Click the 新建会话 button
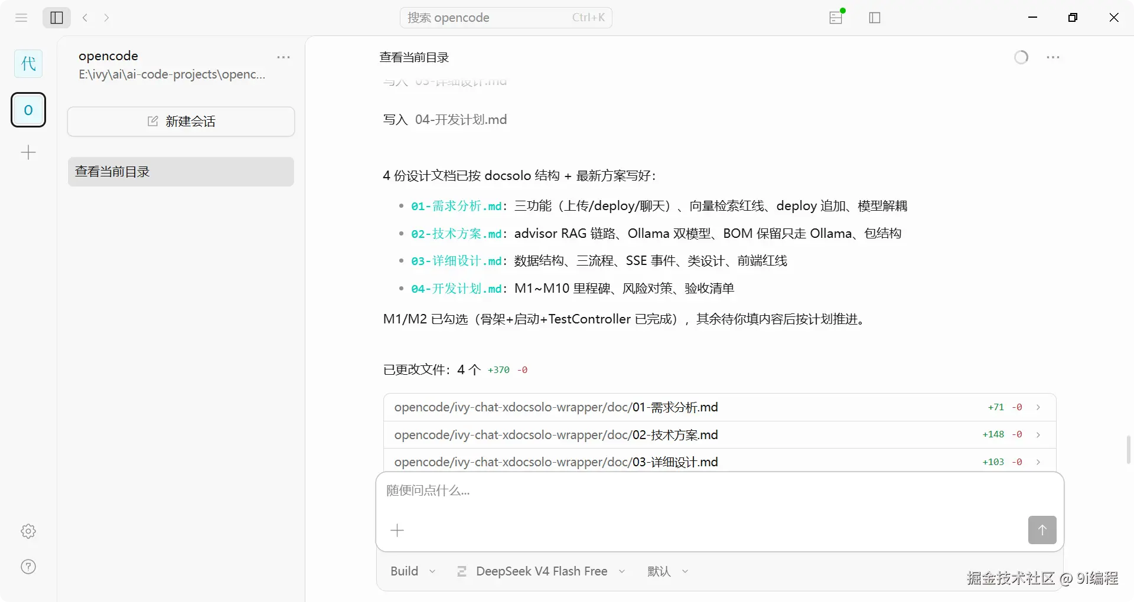The width and height of the screenshot is (1134, 602). tap(181, 122)
